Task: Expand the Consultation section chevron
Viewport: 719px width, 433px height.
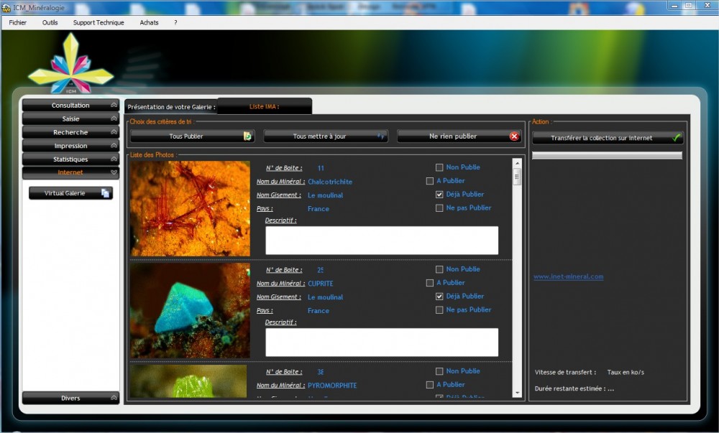Action: [x=114, y=106]
